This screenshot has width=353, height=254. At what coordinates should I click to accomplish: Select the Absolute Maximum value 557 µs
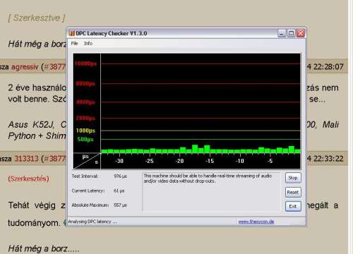coord(120,205)
